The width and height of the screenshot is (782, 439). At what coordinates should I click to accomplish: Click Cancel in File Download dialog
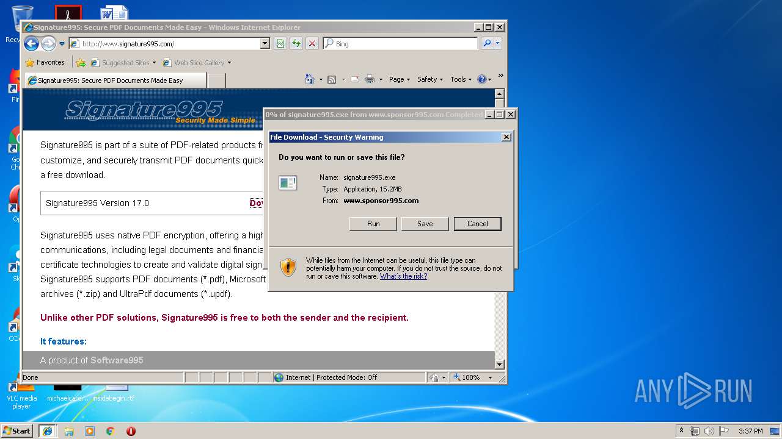click(x=478, y=224)
